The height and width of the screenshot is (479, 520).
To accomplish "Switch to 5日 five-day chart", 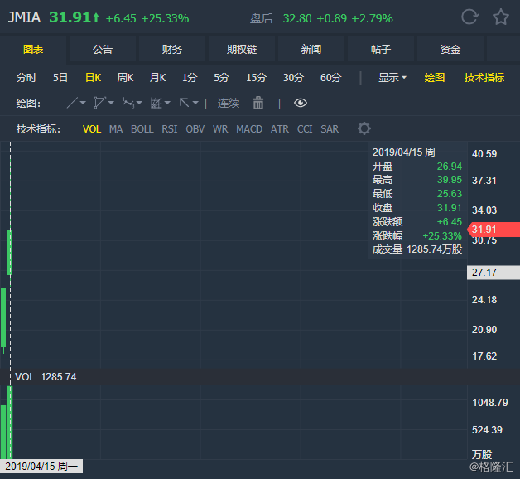I will click(x=60, y=78).
